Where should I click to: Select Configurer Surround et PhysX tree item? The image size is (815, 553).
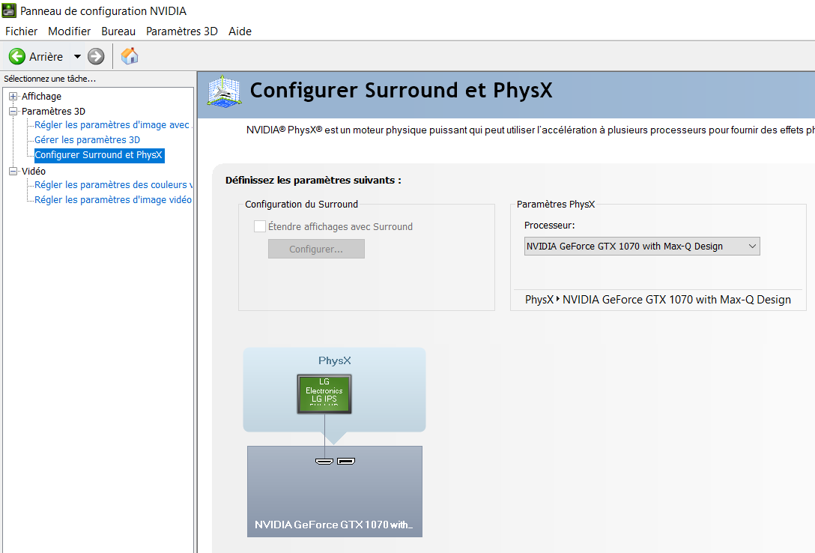click(99, 155)
